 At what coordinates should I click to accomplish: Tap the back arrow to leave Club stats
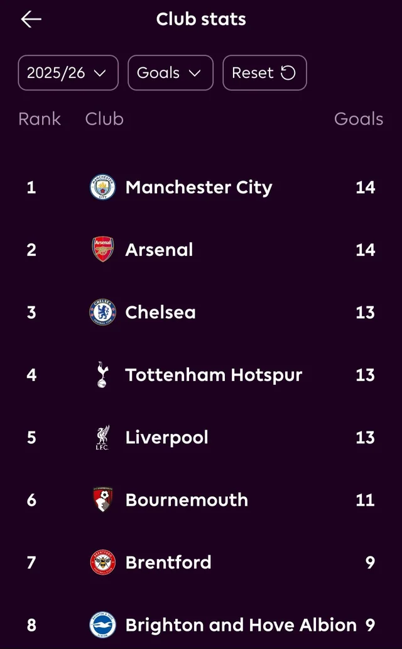click(x=30, y=19)
